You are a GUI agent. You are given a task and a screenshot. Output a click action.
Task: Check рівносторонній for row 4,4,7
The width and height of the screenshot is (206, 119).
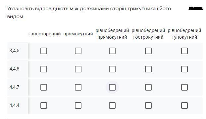(x=44, y=87)
